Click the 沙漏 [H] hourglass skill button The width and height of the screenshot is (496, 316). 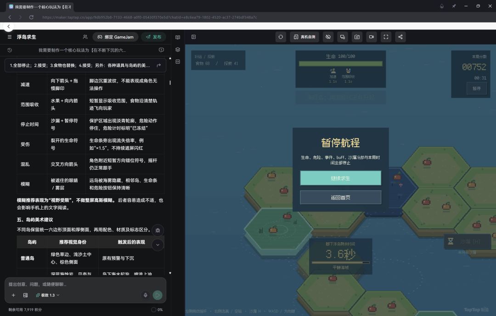pyautogui.click(x=467, y=242)
